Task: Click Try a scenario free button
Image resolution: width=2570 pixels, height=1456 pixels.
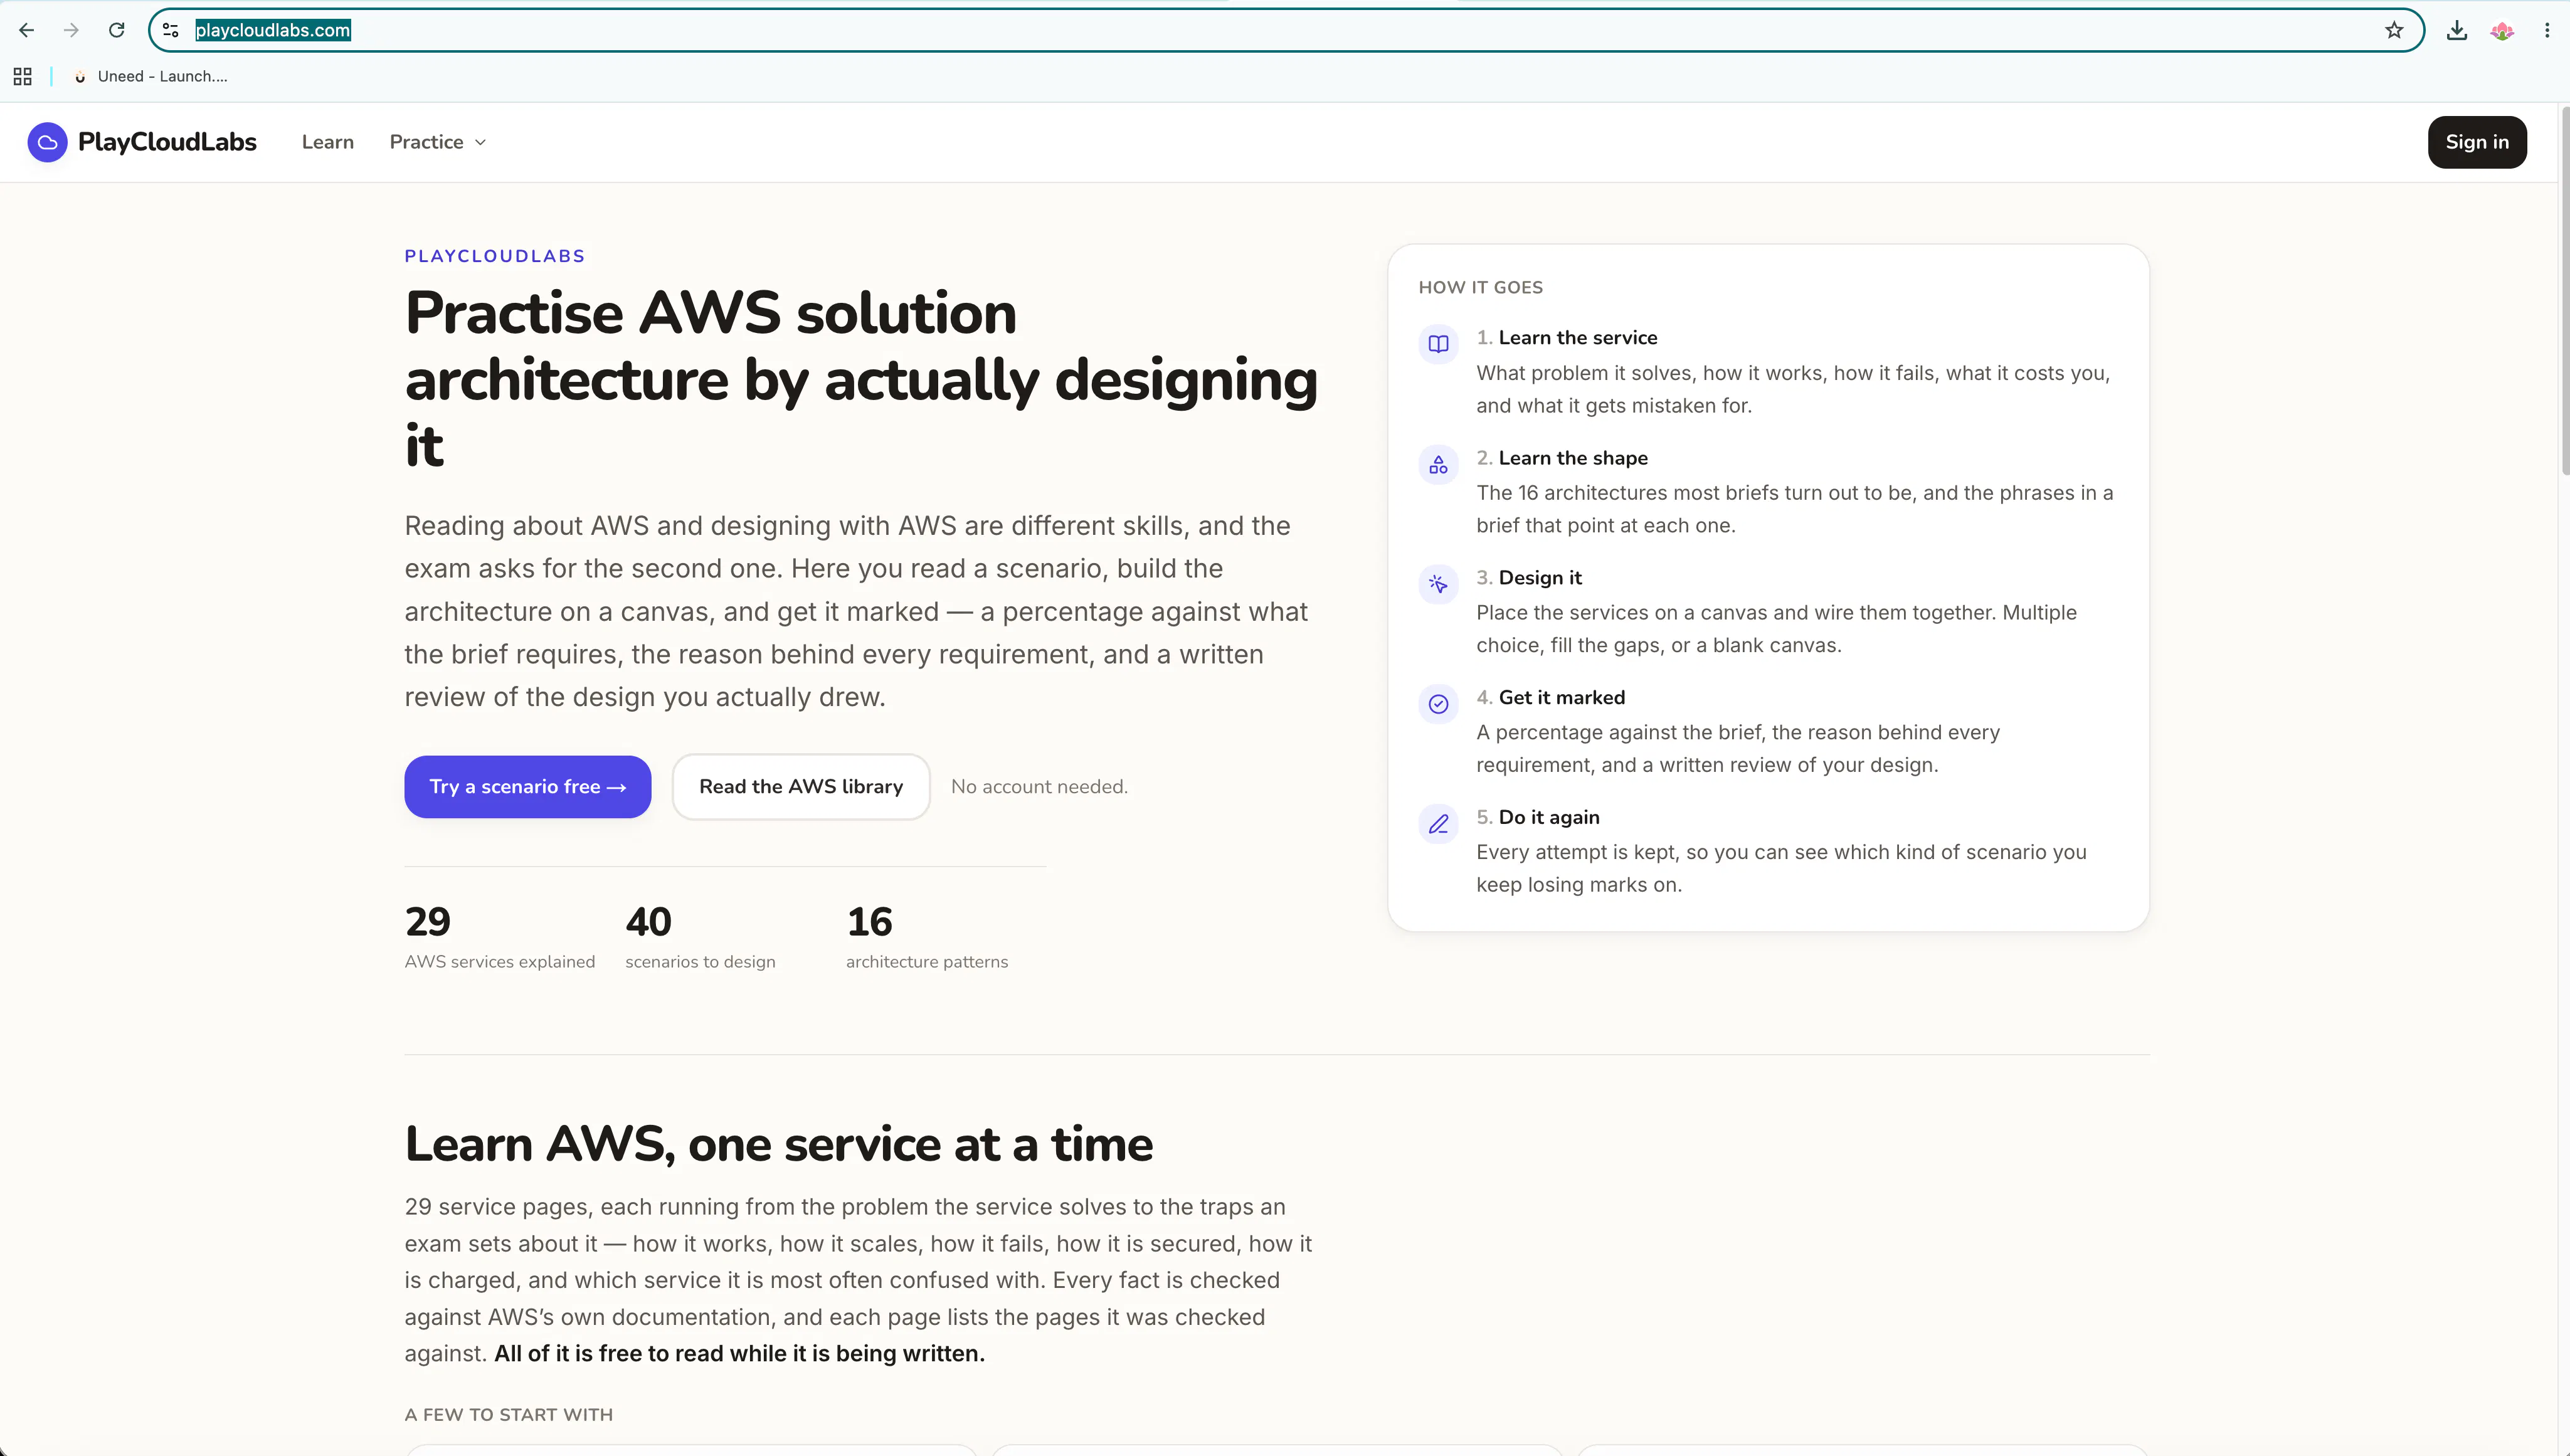Action: pos(528,787)
